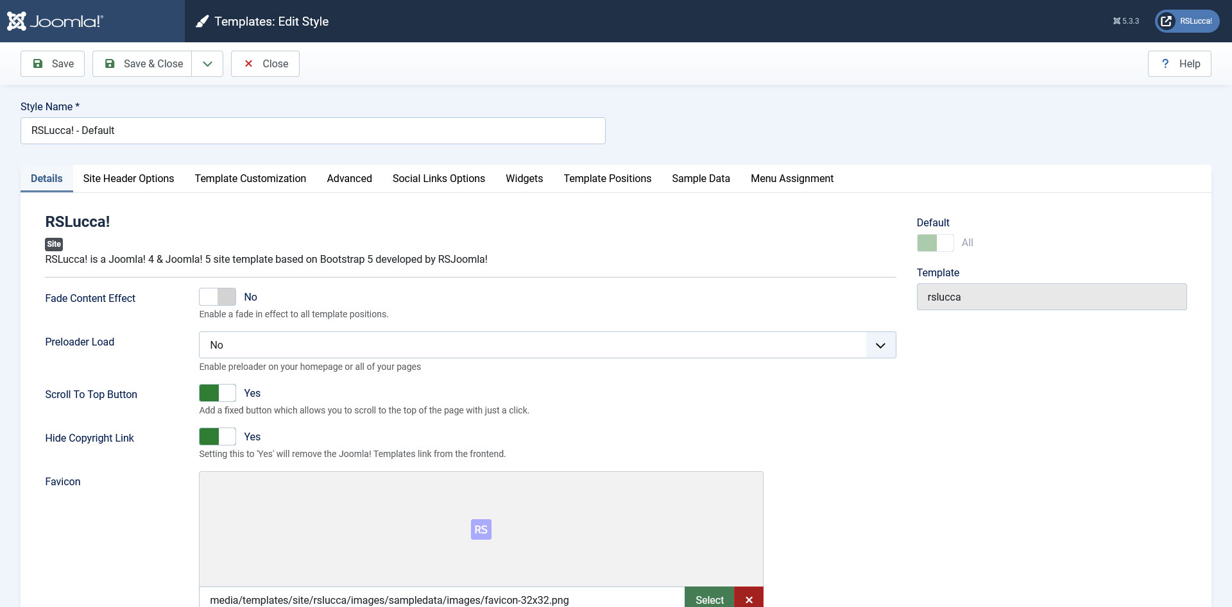Enable the Fade Content Effect toggle
1232x607 pixels.
218,297
